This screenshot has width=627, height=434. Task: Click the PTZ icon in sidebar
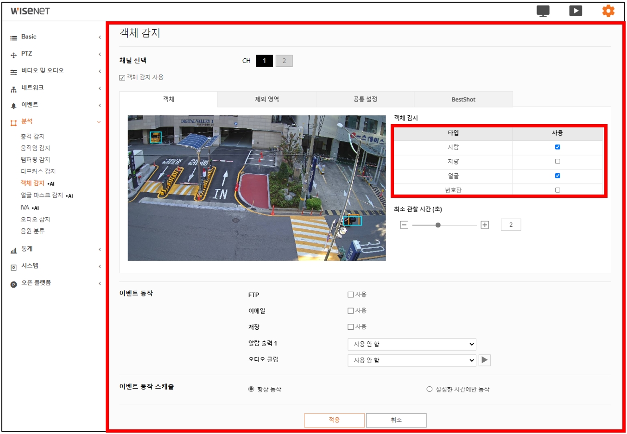coord(13,55)
